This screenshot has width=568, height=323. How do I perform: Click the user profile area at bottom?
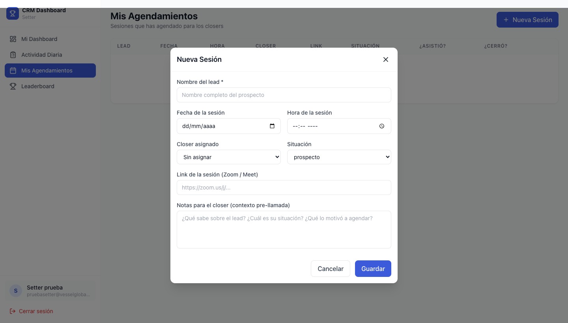50,291
